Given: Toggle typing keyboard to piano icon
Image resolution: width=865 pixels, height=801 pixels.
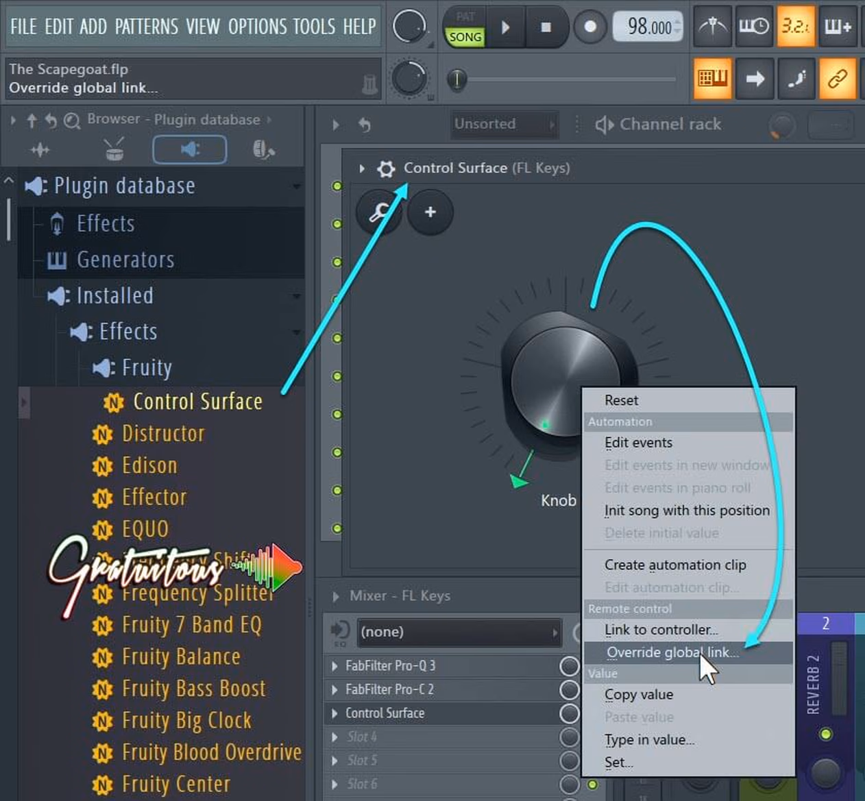Looking at the screenshot, I should pyautogui.click(x=712, y=79).
